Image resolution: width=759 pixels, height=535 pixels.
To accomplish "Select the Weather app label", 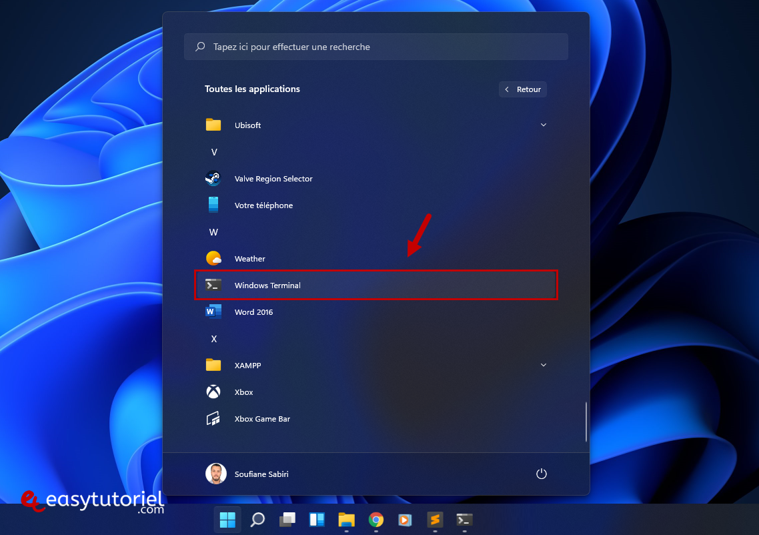I will click(249, 259).
